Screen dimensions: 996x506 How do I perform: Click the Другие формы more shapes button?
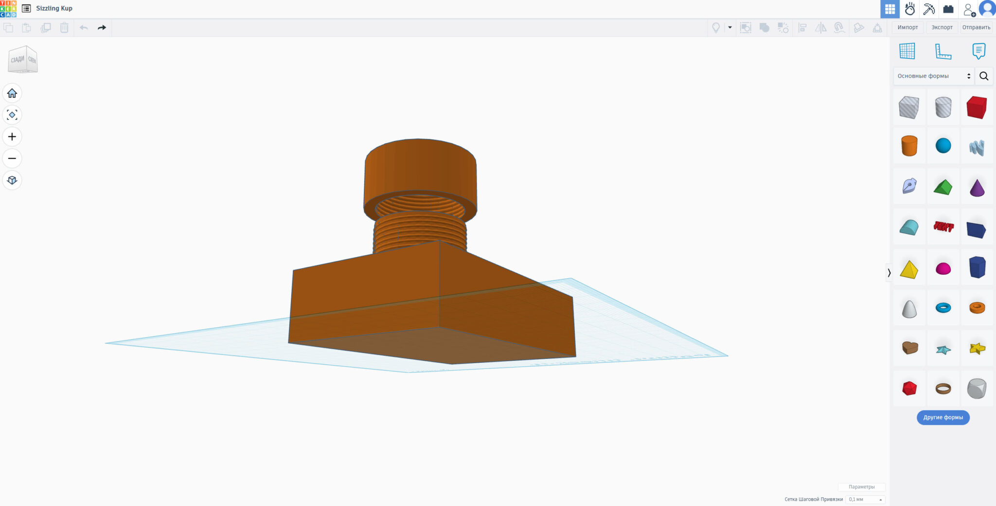943,417
